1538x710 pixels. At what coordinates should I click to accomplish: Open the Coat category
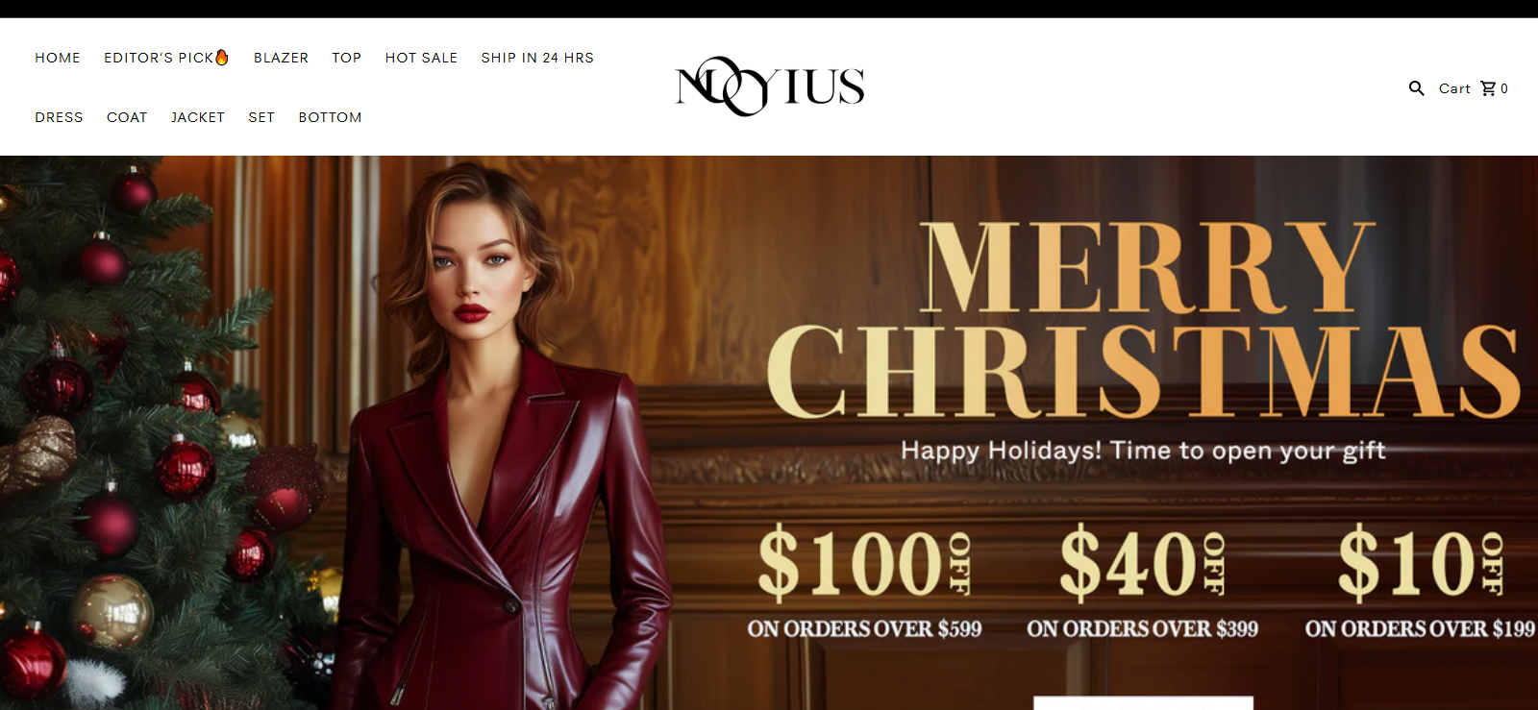[x=127, y=117]
